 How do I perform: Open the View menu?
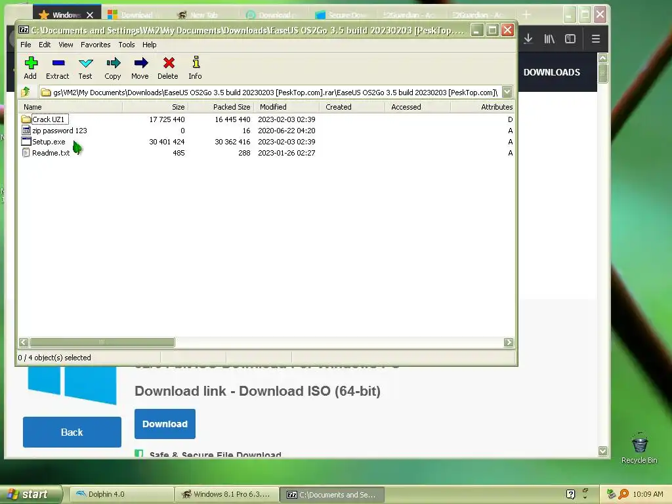(66, 45)
